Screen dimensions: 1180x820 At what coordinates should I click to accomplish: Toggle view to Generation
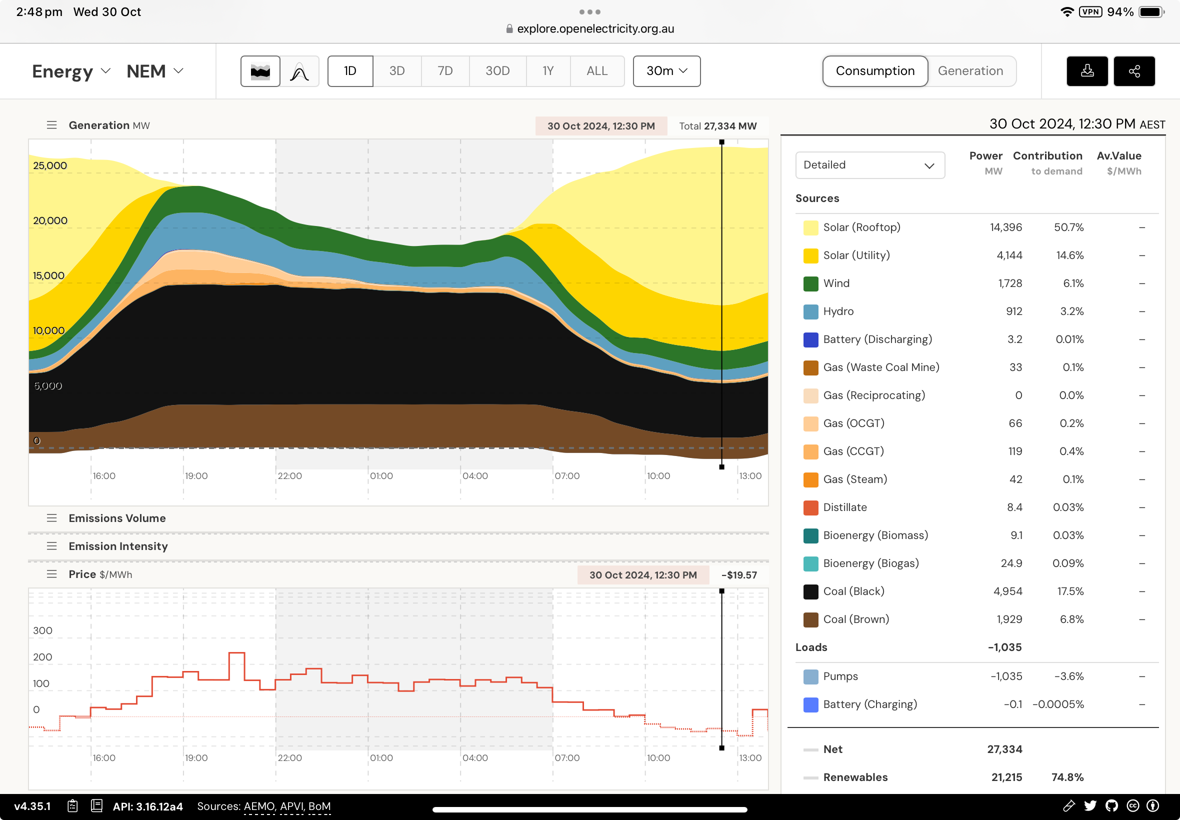point(970,71)
